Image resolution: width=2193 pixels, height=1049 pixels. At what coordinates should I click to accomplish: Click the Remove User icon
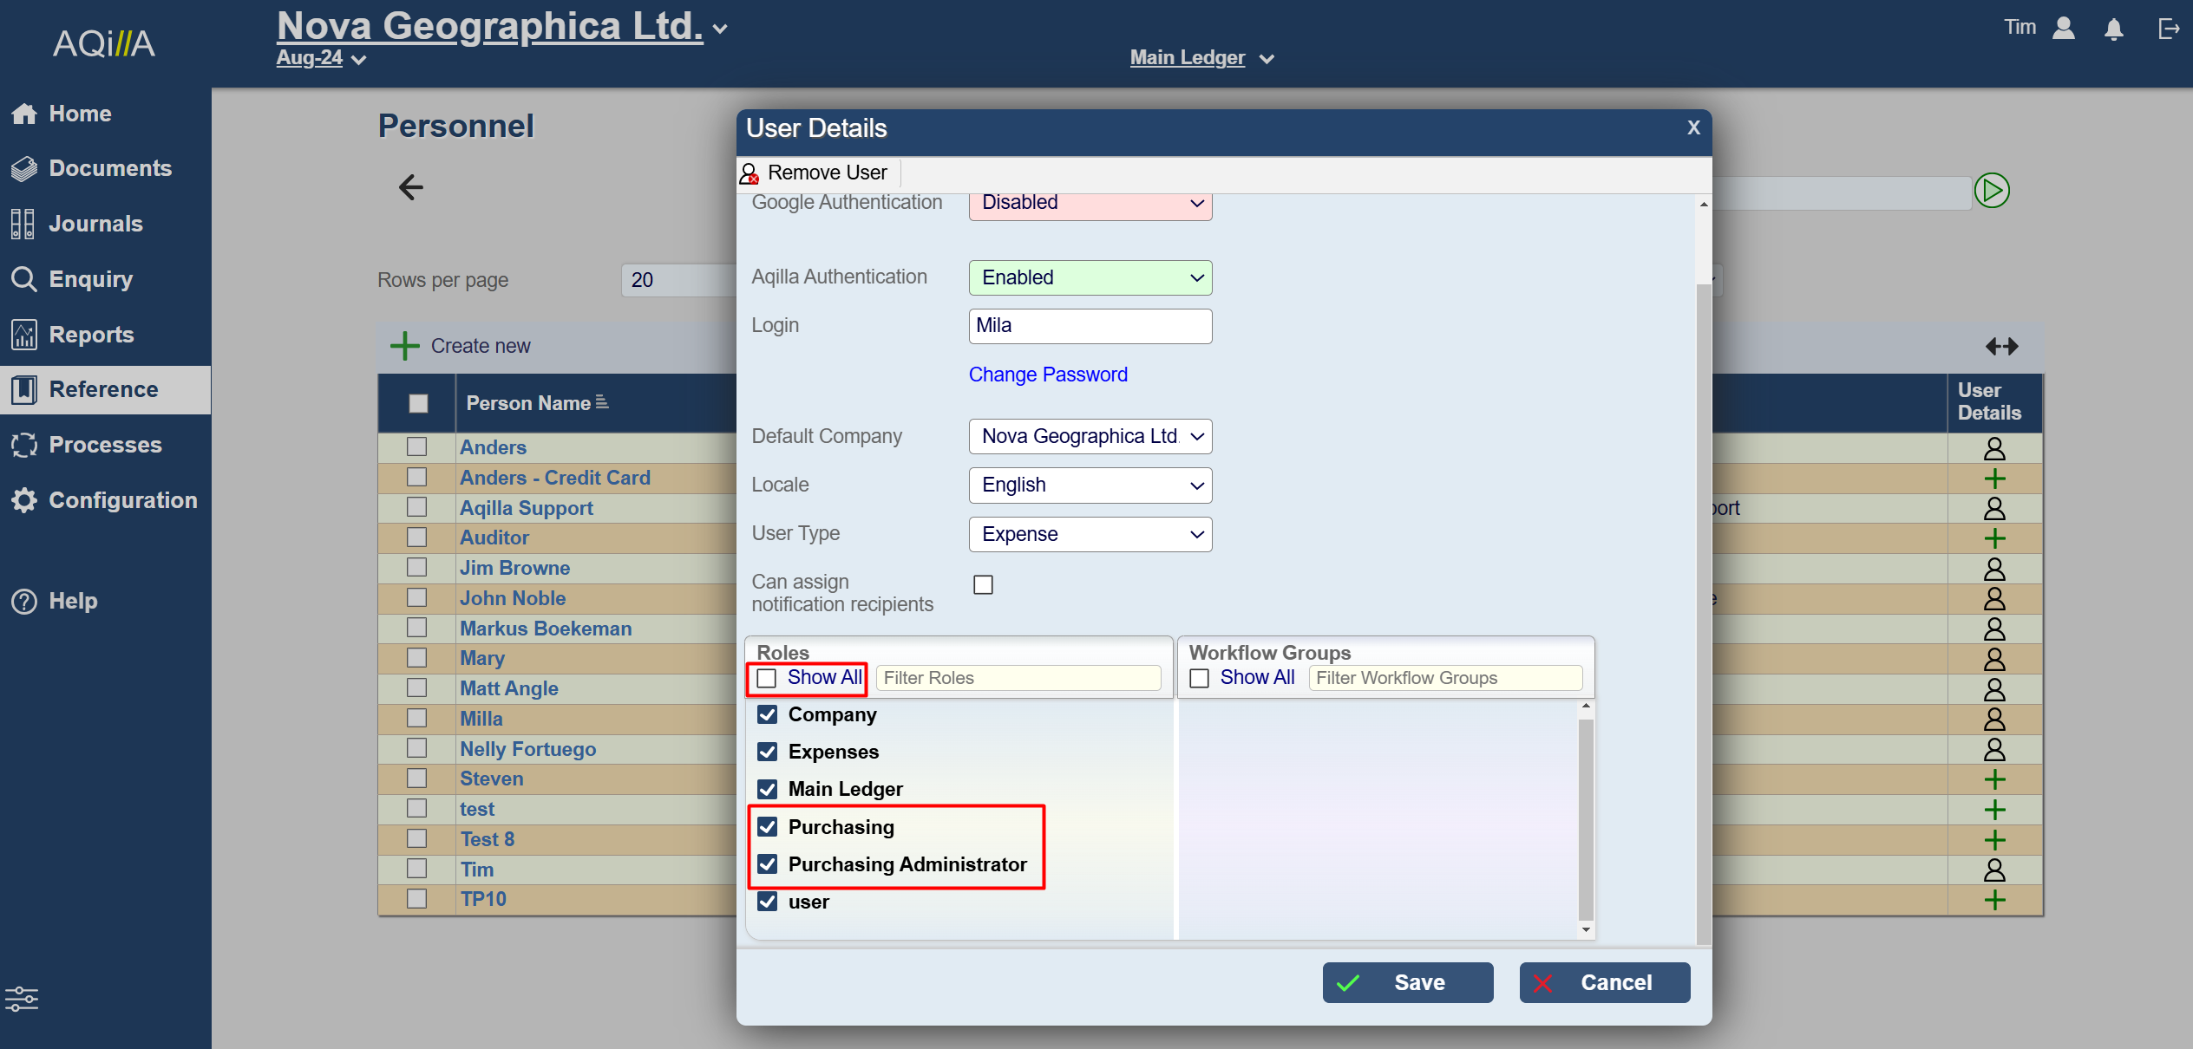(x=750, y=173)
